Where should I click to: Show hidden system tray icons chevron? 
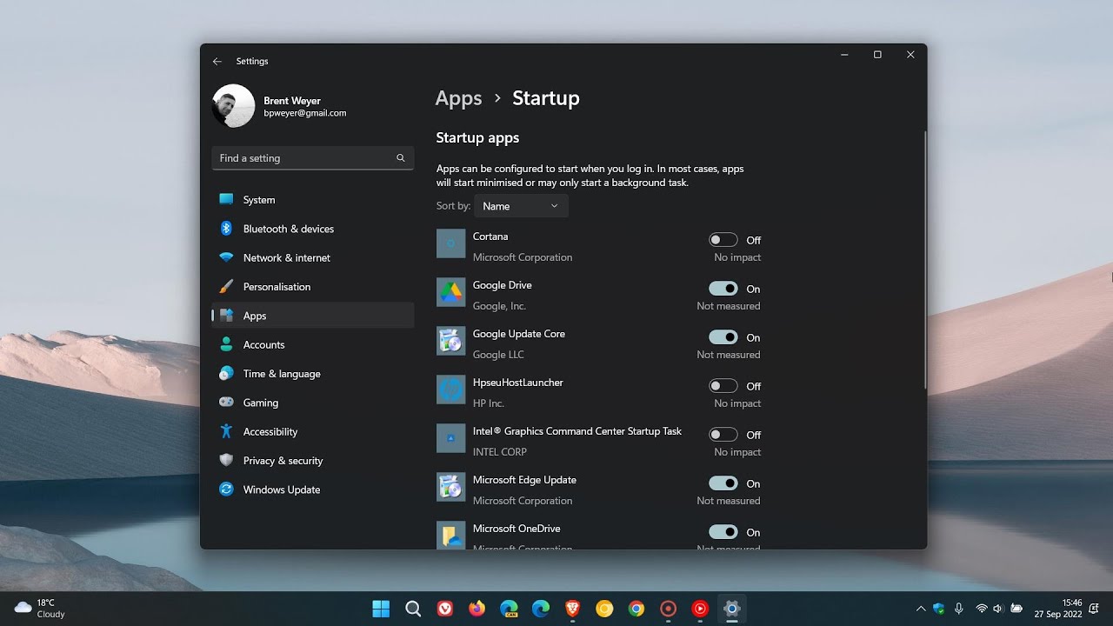tap(921, 609)
